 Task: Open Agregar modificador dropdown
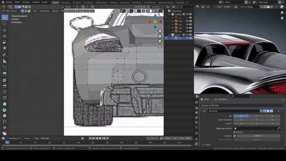tap(242, 106)
